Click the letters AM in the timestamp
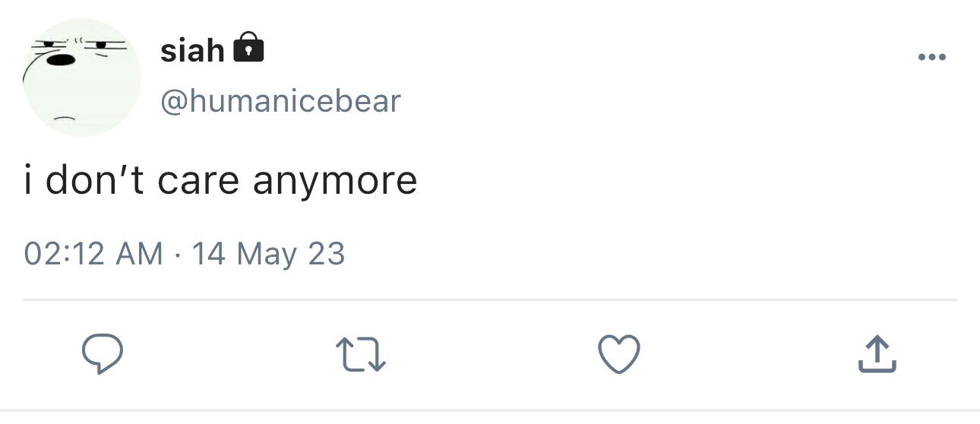 click(x=138, y=253)
